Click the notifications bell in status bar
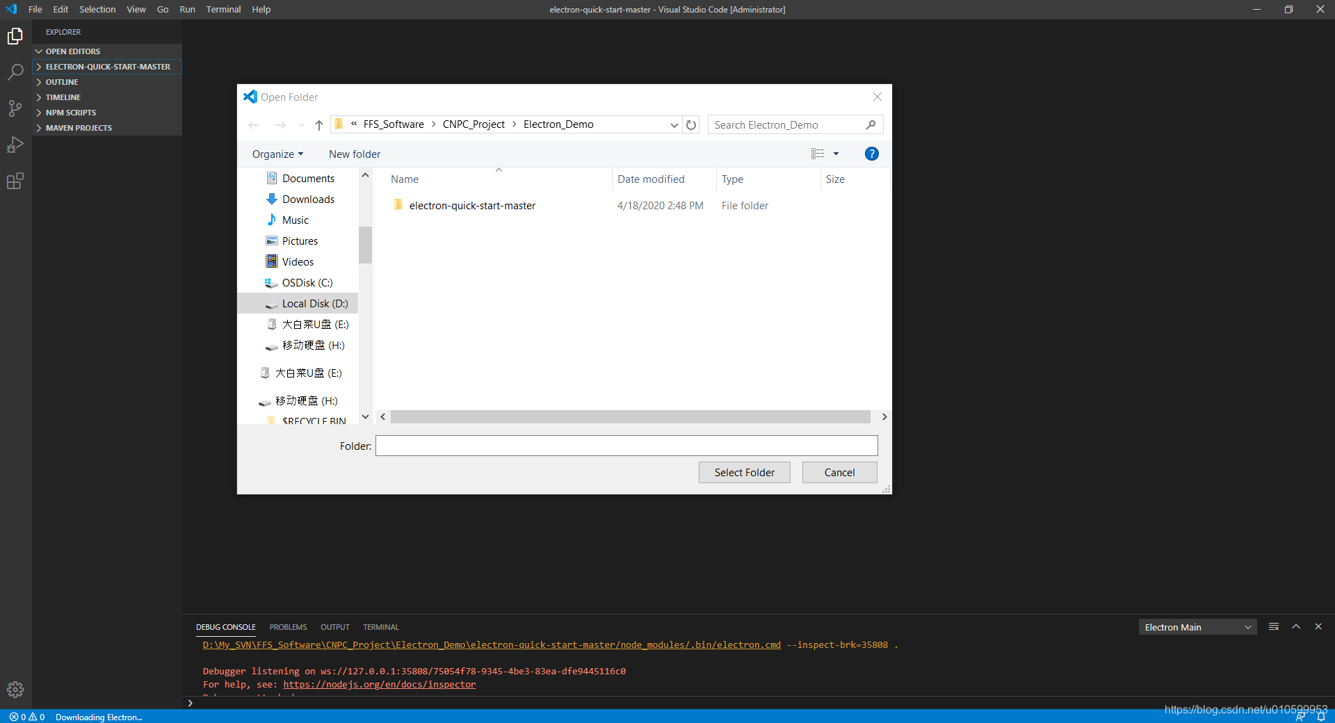 point(1321,717)
